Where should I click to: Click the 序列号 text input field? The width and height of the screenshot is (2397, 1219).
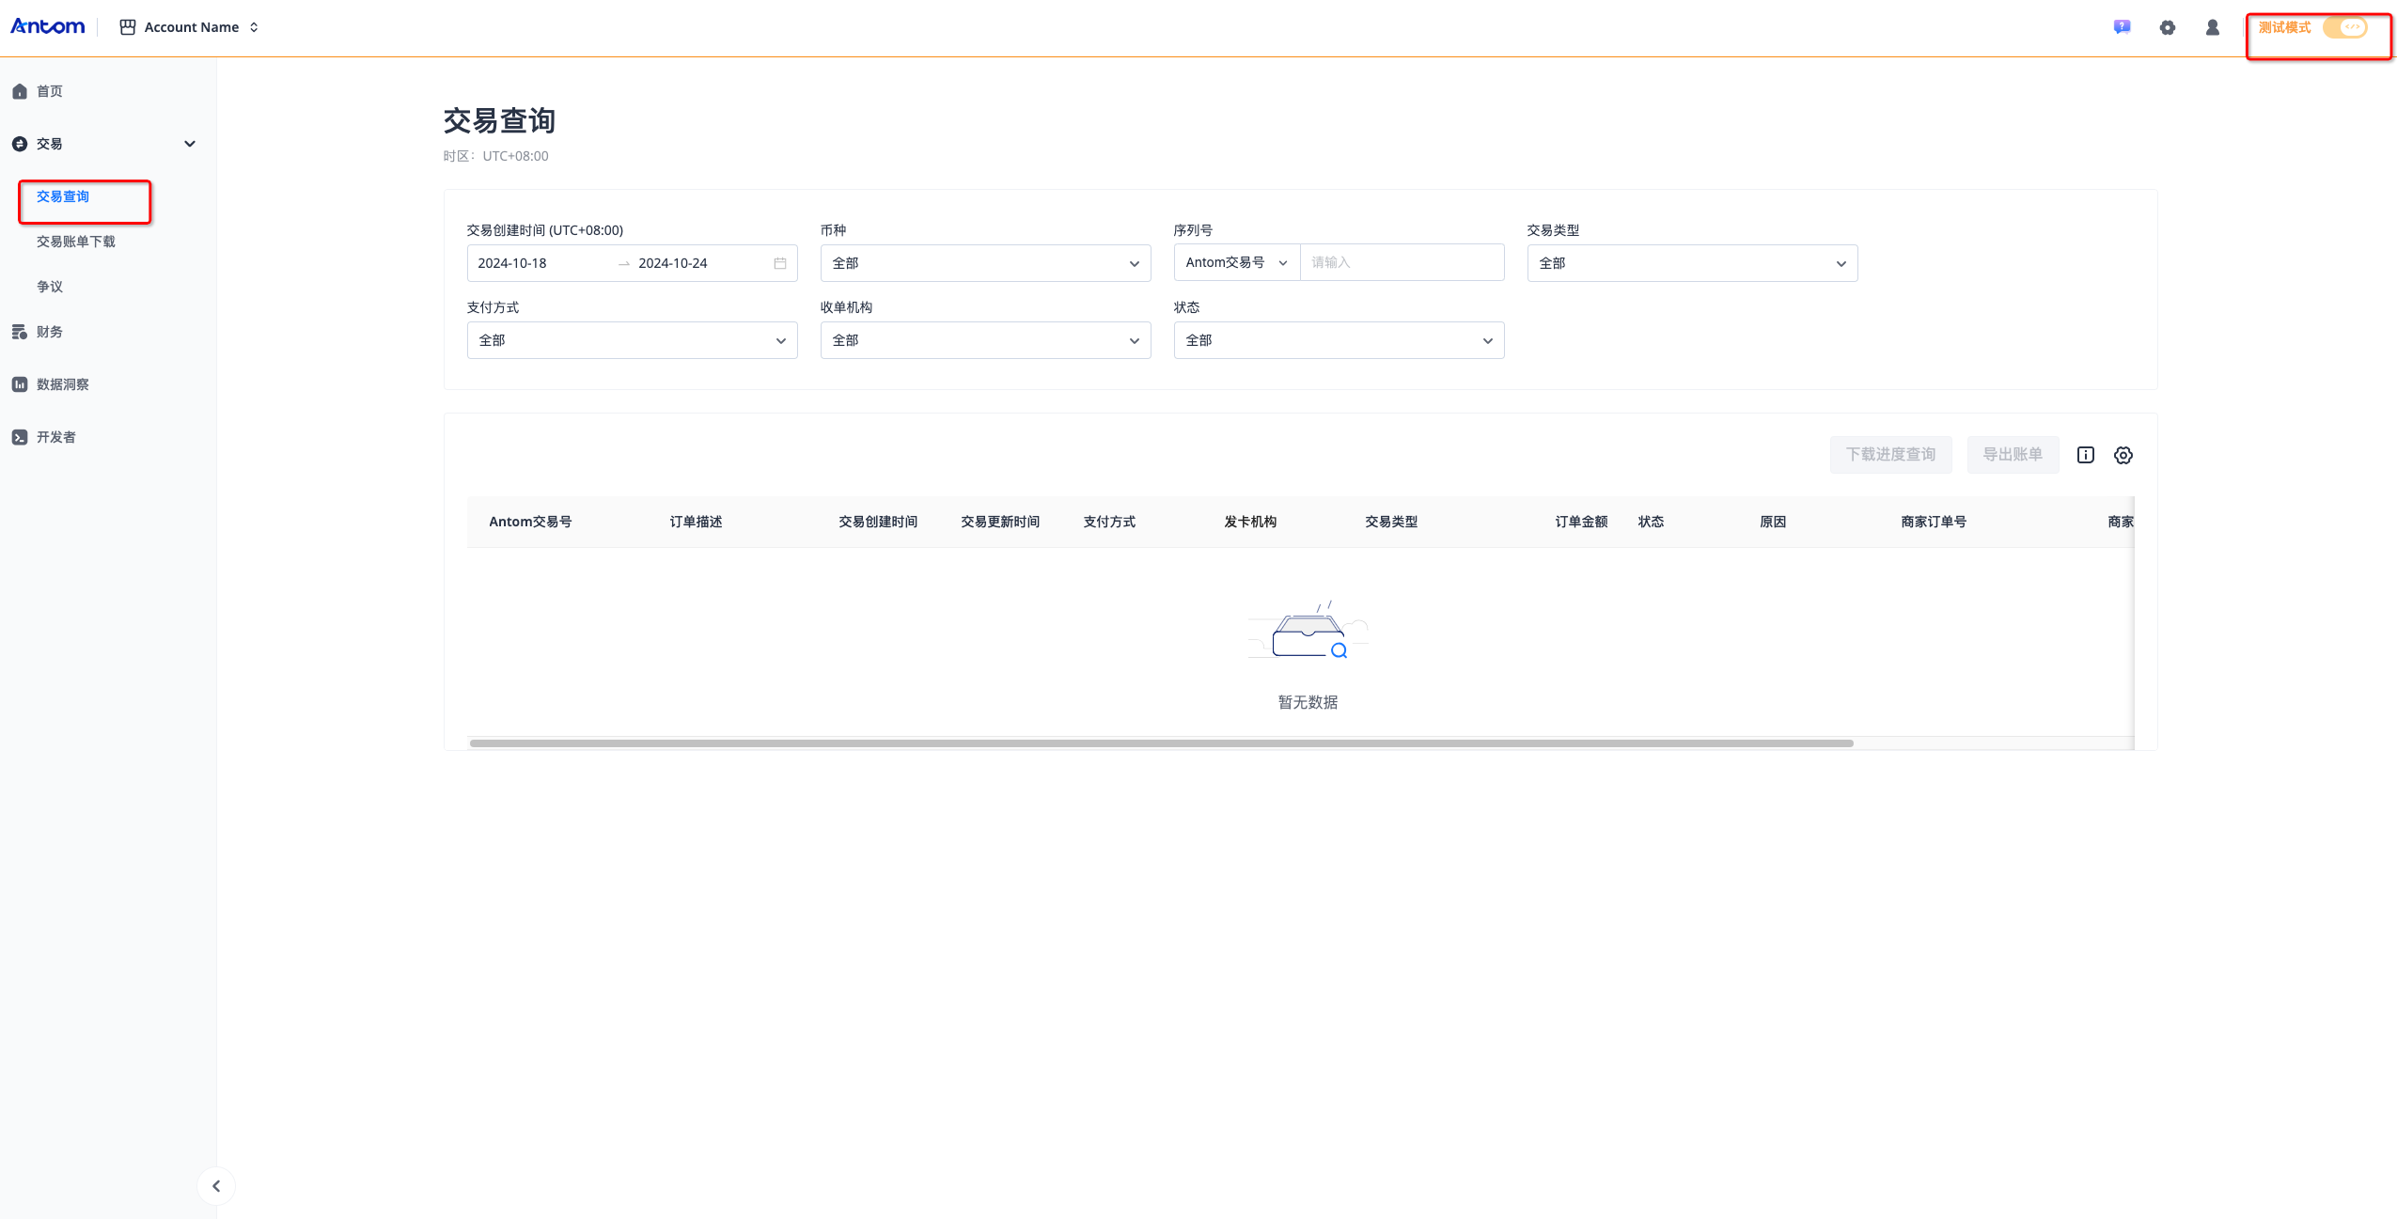pyautogui.click(x=1401, y=263)
